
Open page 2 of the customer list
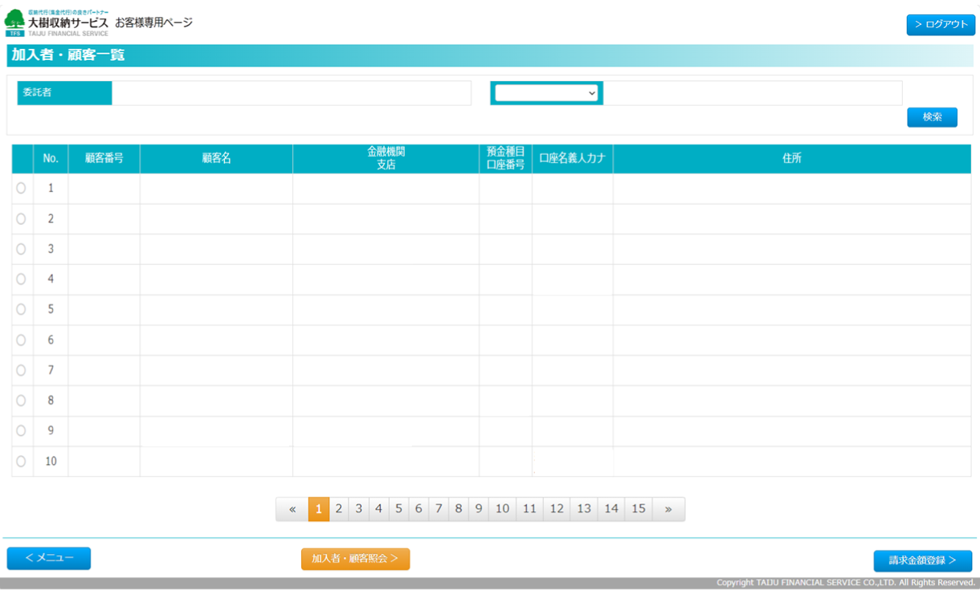339,509
